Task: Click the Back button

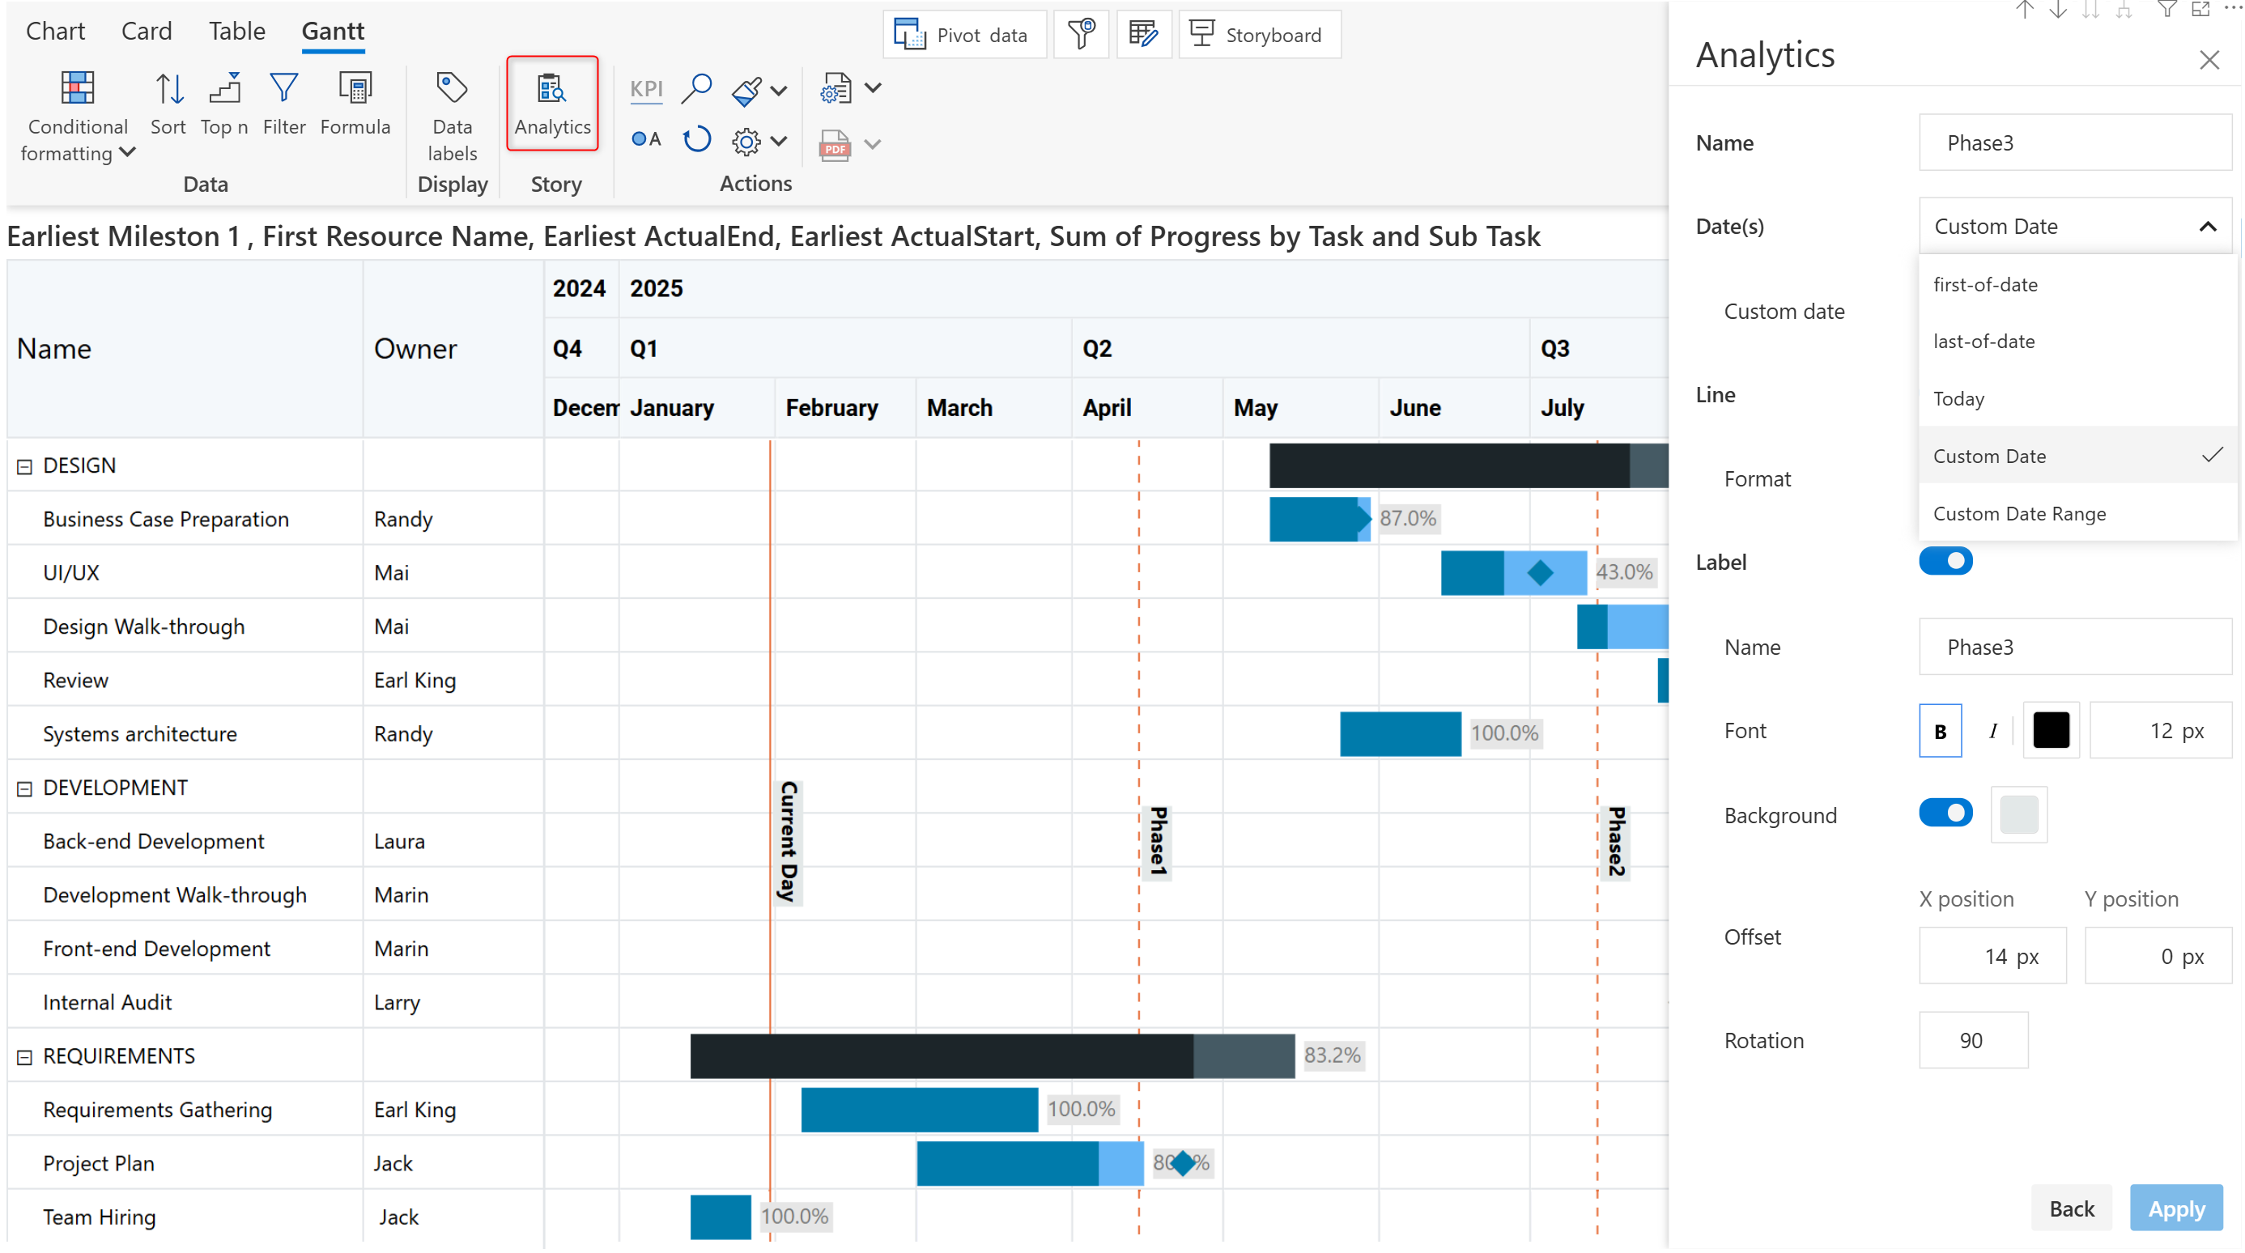Action: pos(2071,1208)
